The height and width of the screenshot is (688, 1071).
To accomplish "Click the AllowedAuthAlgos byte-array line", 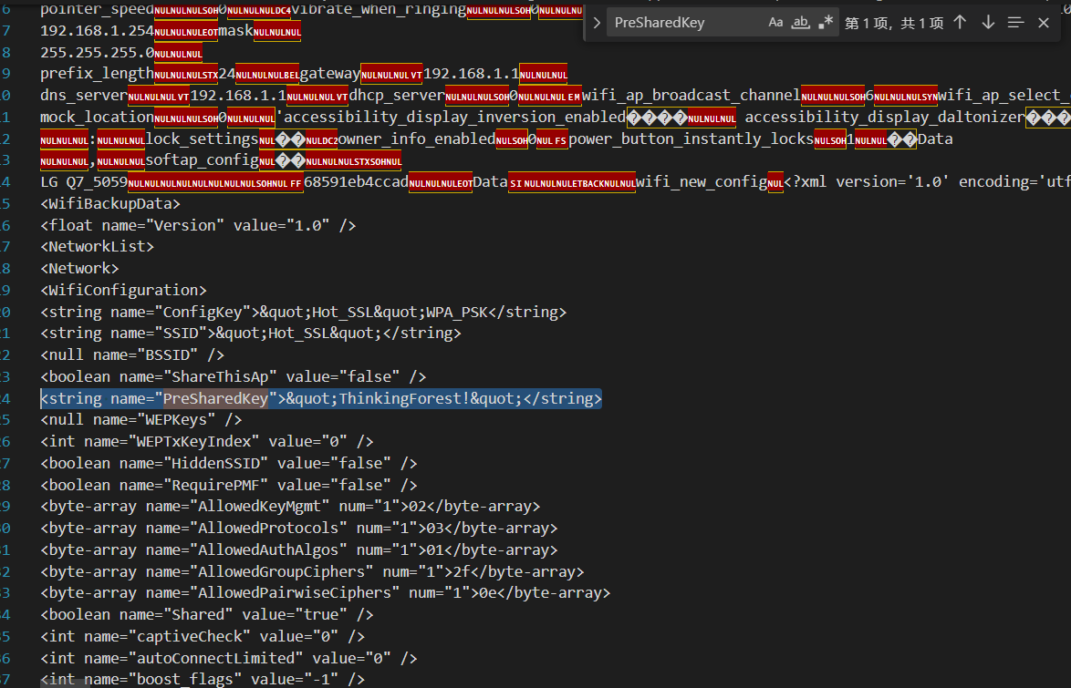I will click(299, 550).
